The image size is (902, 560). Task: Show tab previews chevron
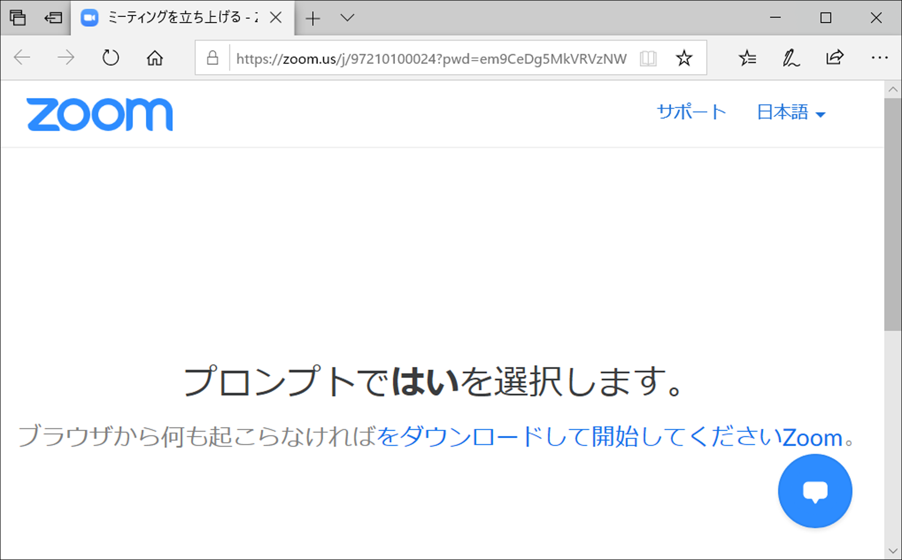pyautogui.click(x=347, y=18)
